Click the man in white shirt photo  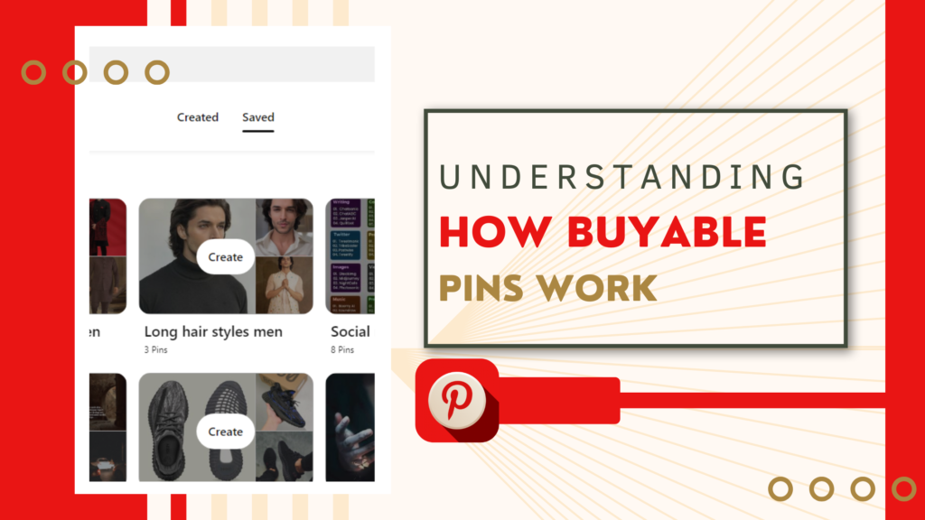[x=285, y=227]
